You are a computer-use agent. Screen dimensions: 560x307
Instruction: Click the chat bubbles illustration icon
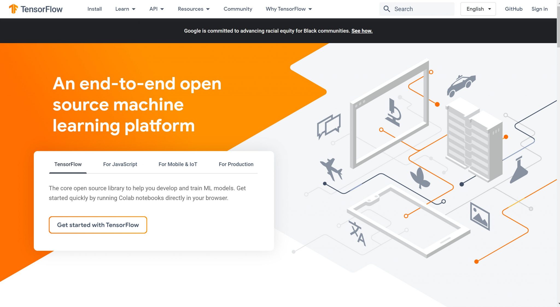pyautogui.click(x=329, y=126)
